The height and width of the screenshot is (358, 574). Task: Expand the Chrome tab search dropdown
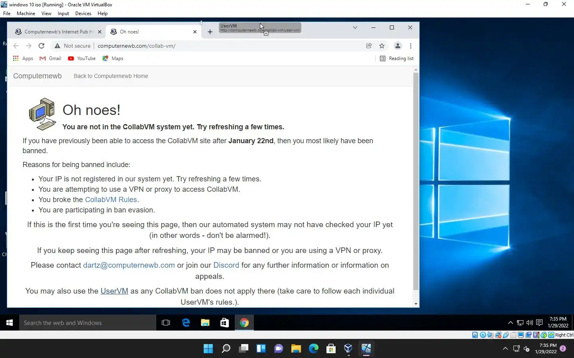tap(355, 27)
